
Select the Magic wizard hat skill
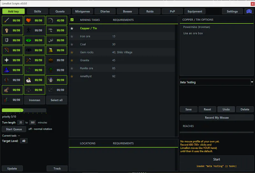tap(12, 70)
